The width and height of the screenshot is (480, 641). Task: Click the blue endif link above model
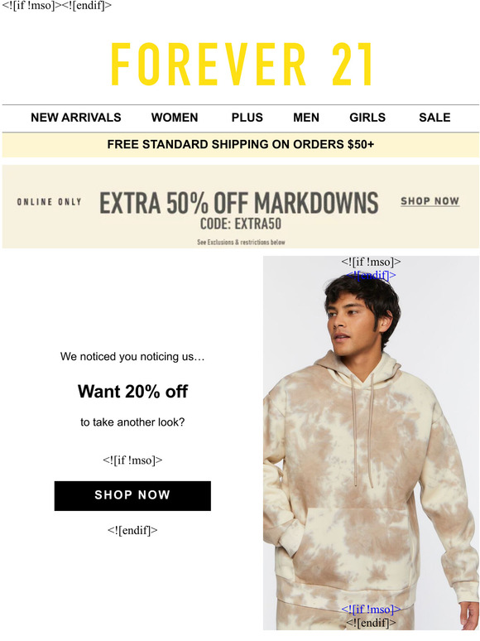(371, 275)
